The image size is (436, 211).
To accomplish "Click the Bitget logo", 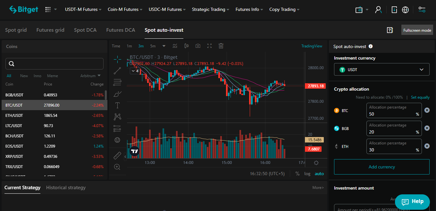I will click(x=24, y=10).
